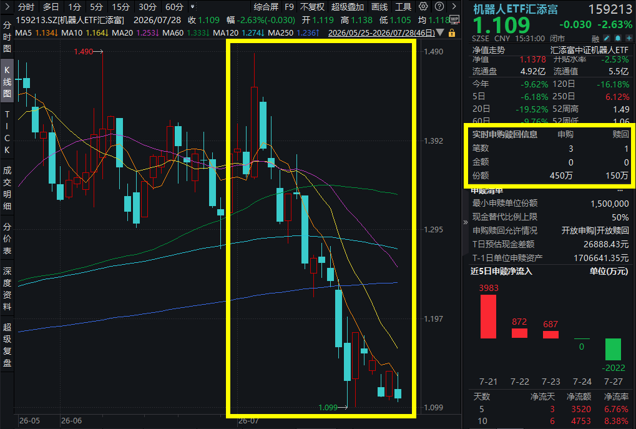
Task: Toggle the orange lock icon beside date range
Action: (x=452, y=33)
